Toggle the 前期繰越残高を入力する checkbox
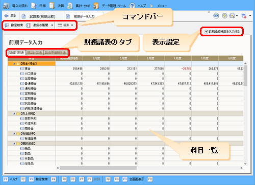 tap(206, 32)
